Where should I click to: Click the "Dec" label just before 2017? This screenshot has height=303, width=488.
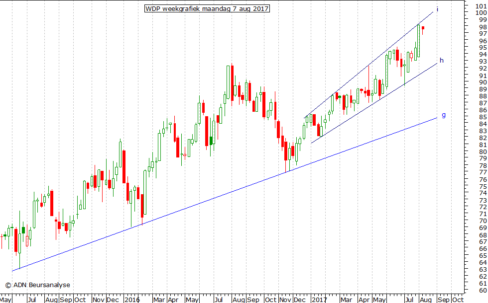pos(300,300)
